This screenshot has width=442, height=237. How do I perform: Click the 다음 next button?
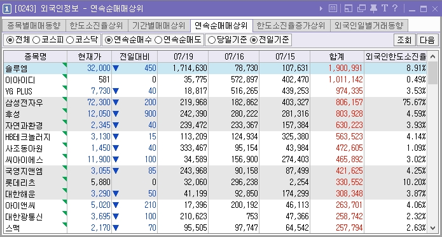point(427,40)
